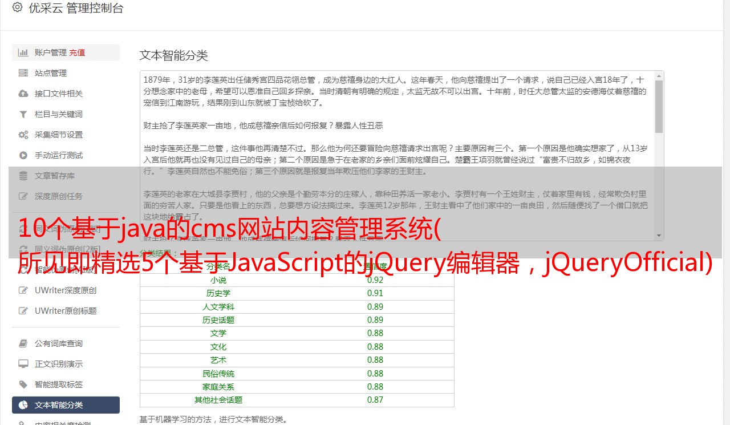730x425 pixels.
Task: Click the 文学 category cell
Action: tap(218, 333)
